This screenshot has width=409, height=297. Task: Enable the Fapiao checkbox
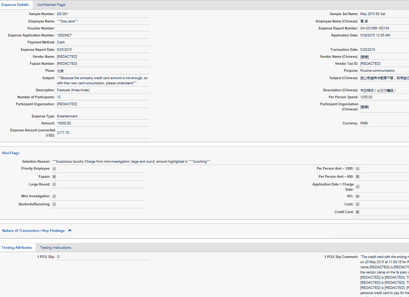point(54,177)
